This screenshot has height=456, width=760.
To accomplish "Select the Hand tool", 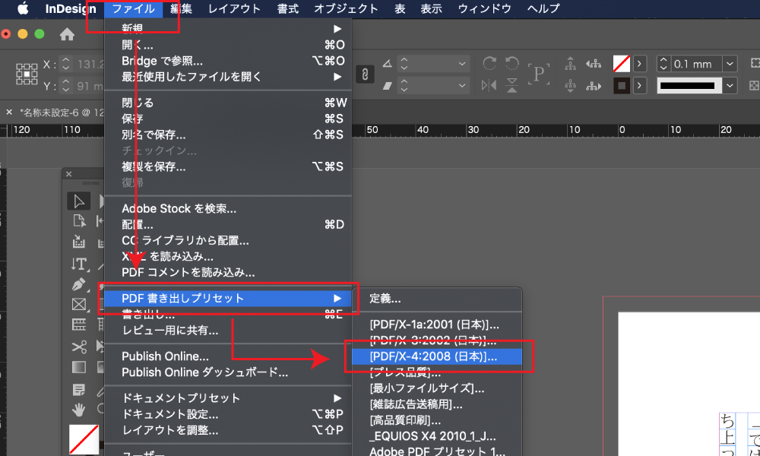I will (x=78, y=411).
